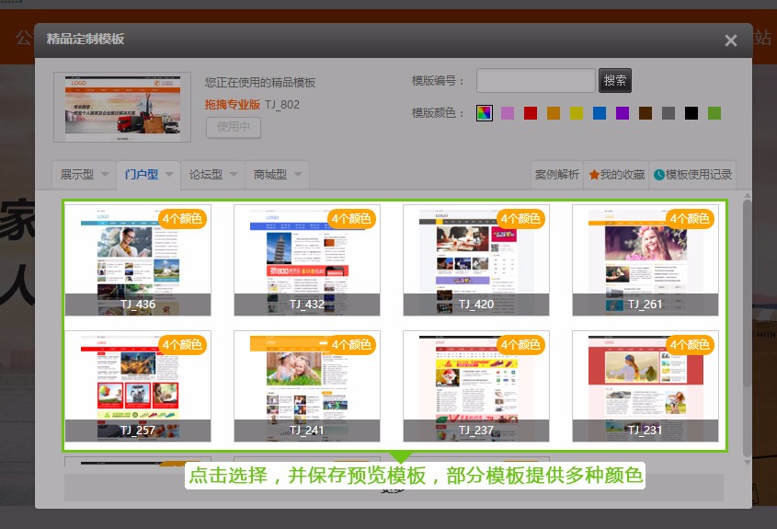This screenshot has height=529, width=777.
Task: Expand the 门户型 dropdown arrow
Action: pos(170,175)
